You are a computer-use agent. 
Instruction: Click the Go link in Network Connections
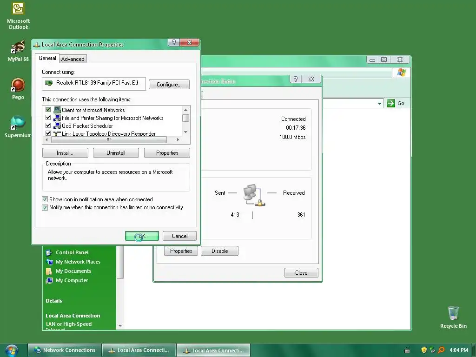[401, 103]
